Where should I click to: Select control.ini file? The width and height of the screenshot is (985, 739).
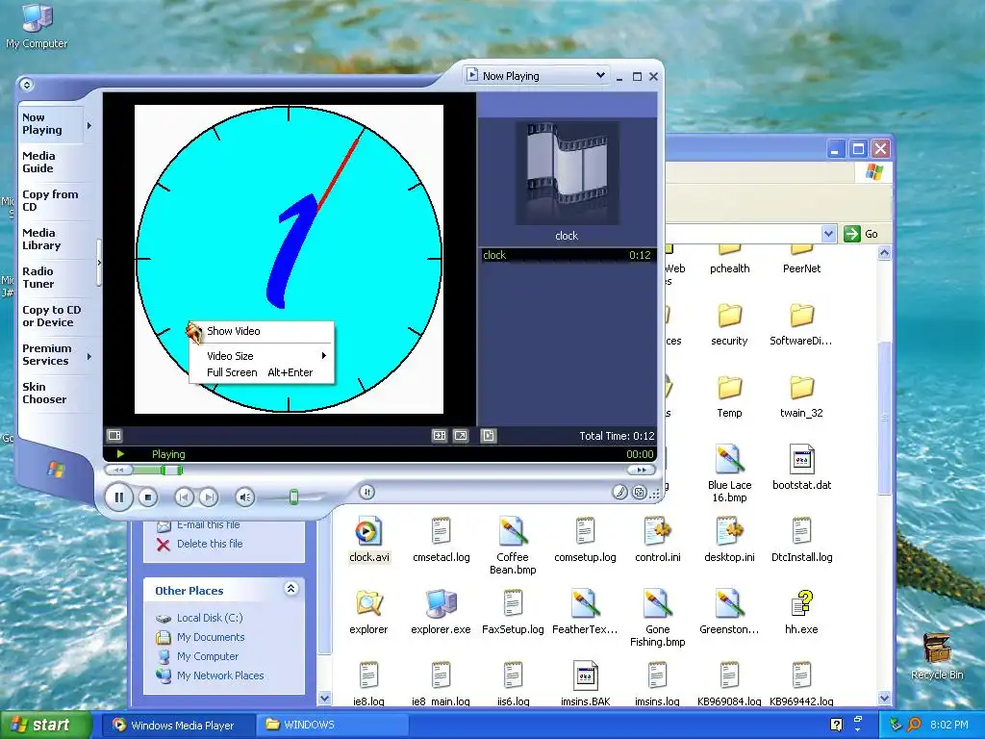coord(657,541)
